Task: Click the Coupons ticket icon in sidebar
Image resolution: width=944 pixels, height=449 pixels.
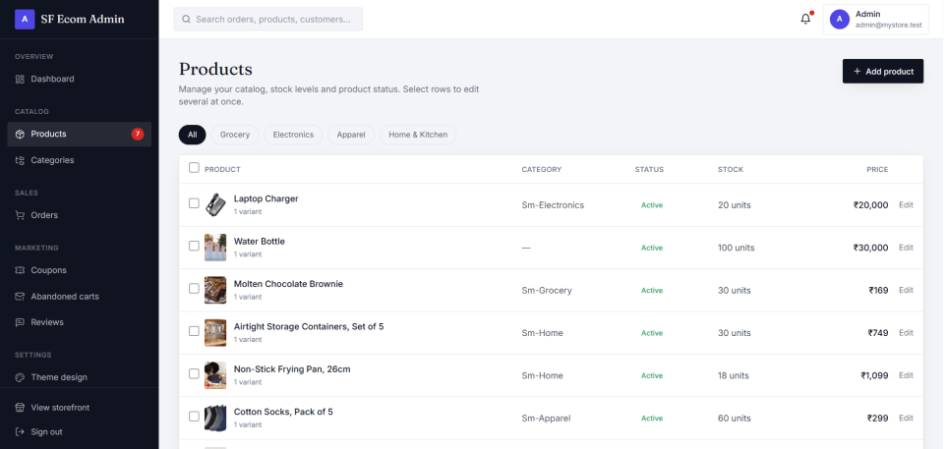Action: (20, 270)
